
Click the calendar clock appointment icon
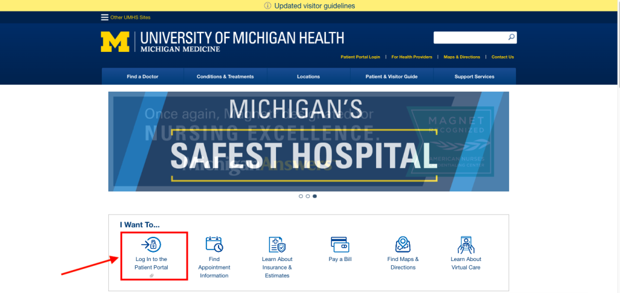(214, 245)
